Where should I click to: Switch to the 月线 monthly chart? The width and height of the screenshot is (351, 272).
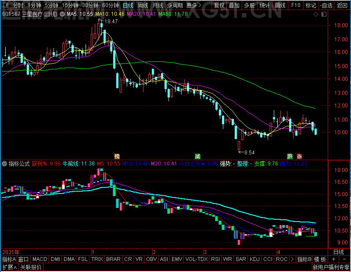point(158,5)
